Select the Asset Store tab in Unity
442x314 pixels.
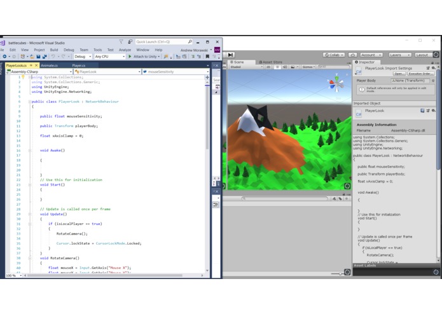coord(271,62)
